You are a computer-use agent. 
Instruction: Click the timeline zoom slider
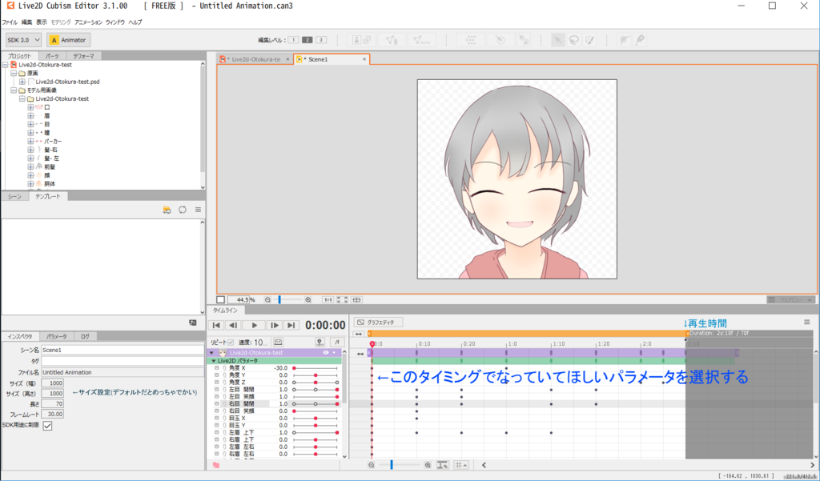(x=399, y=465)
